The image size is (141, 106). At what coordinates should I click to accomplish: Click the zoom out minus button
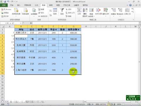click(x=123, y=104)
